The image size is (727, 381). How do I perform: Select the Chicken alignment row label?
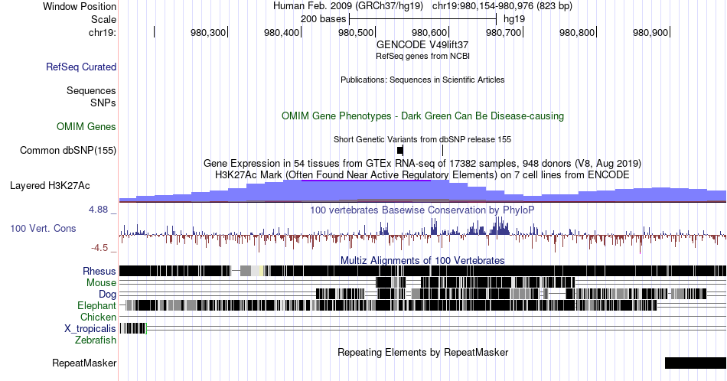tap(98, 317)
